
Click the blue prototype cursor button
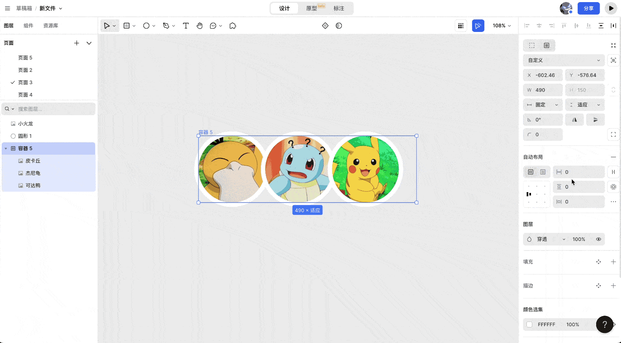tap(478, 26)
